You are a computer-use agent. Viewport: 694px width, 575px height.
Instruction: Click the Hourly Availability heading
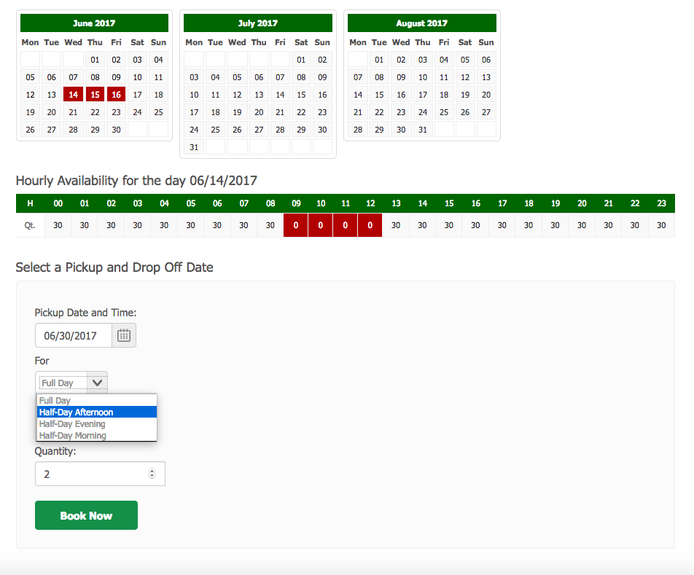tap(136, 181)
